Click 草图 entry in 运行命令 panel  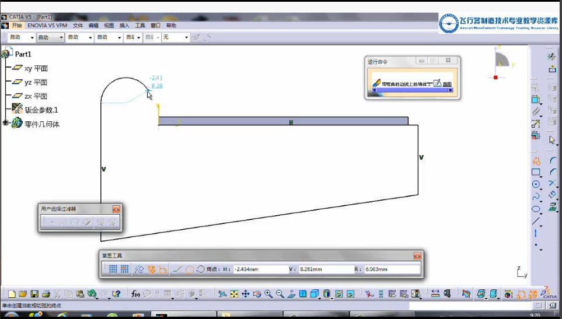tap(447, 84)
